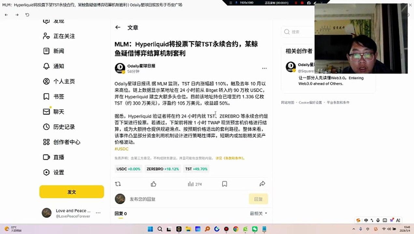Click the recorder screenshot camera icon
The image size is (414, 234).
tap(309, 3)
